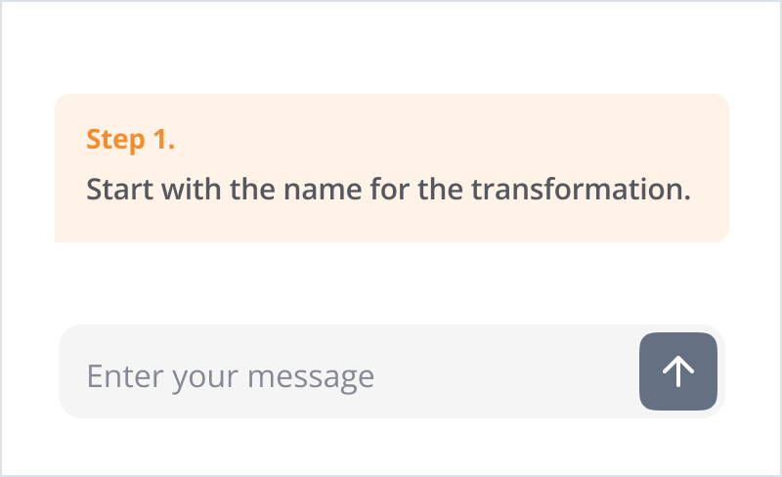782x477 pixels.
Task: Focus the 'Enter your message' field
Action: click(349, 371)
